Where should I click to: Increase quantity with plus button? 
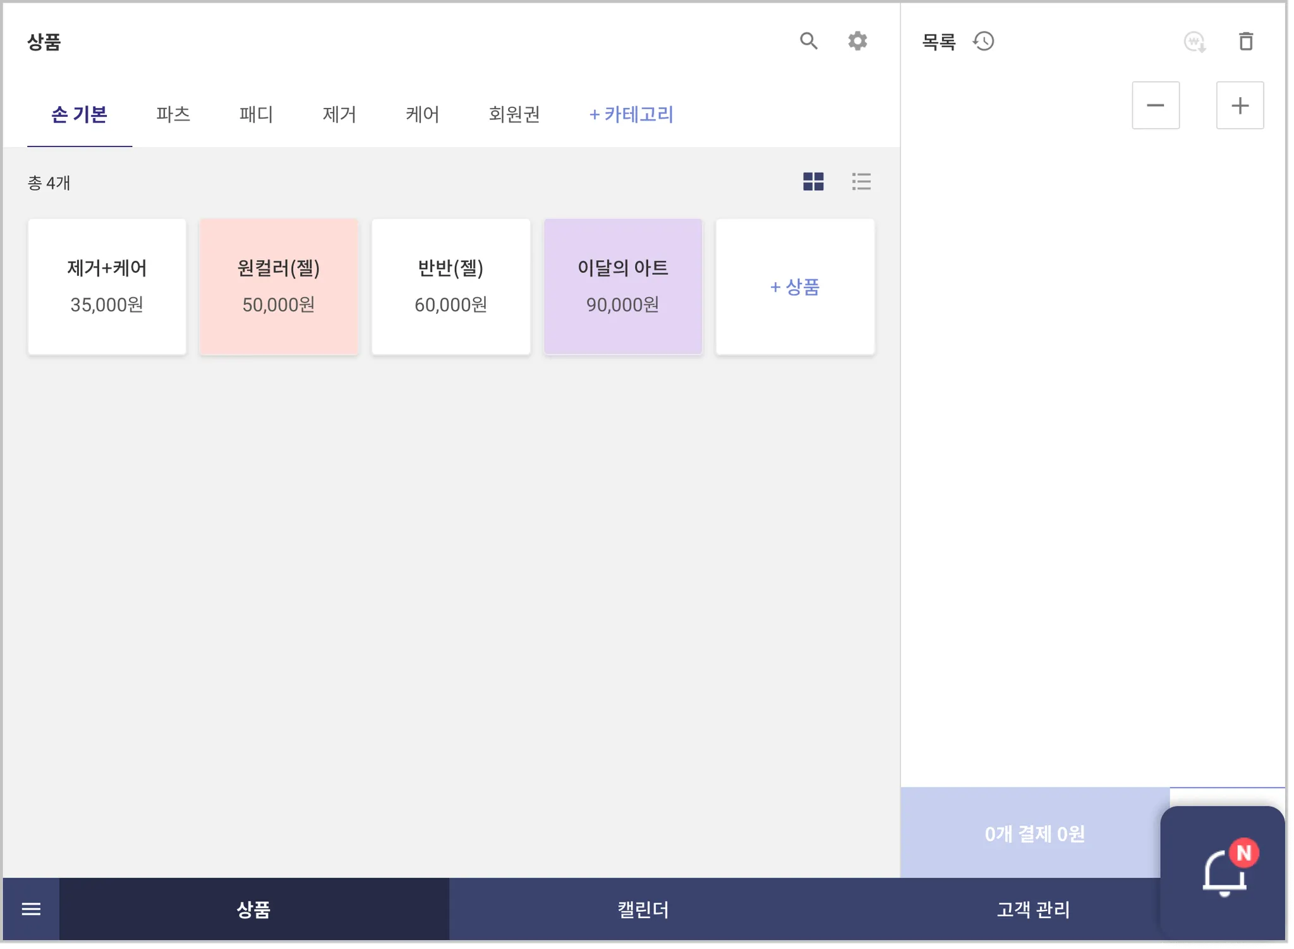(1240, 105)
